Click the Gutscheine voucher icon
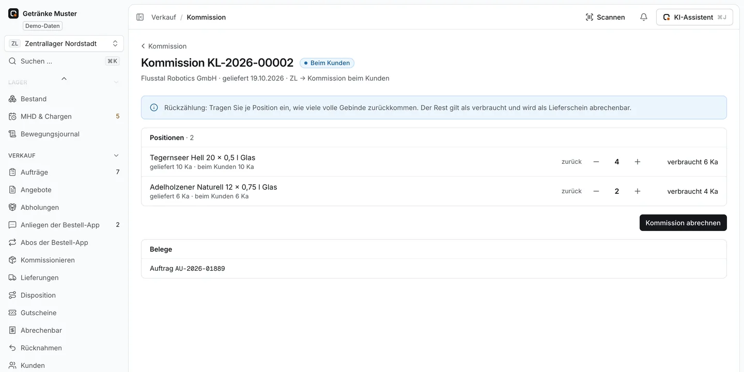Screen dimensions: 744x372 pyautogui.click(x=13, y=313)
